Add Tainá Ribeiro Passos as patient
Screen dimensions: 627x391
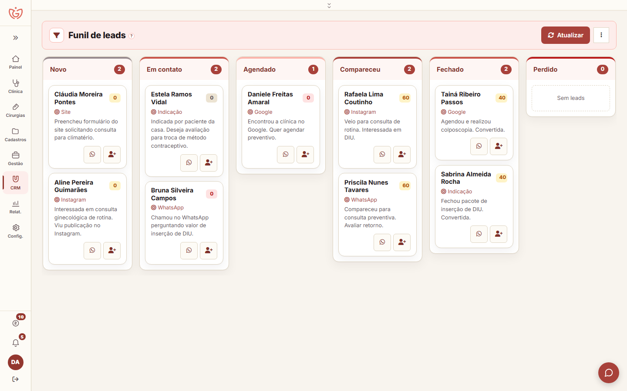[x=499, y=146]
